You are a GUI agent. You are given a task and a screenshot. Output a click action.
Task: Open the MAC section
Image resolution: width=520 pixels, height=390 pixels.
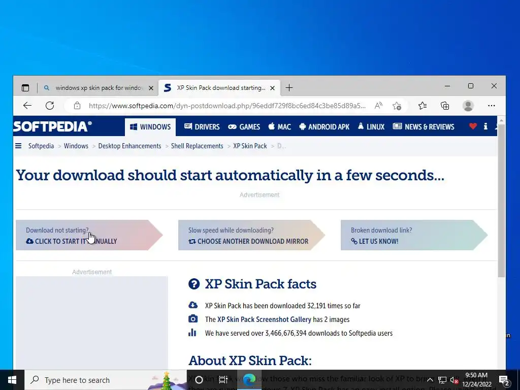[280, 126]
